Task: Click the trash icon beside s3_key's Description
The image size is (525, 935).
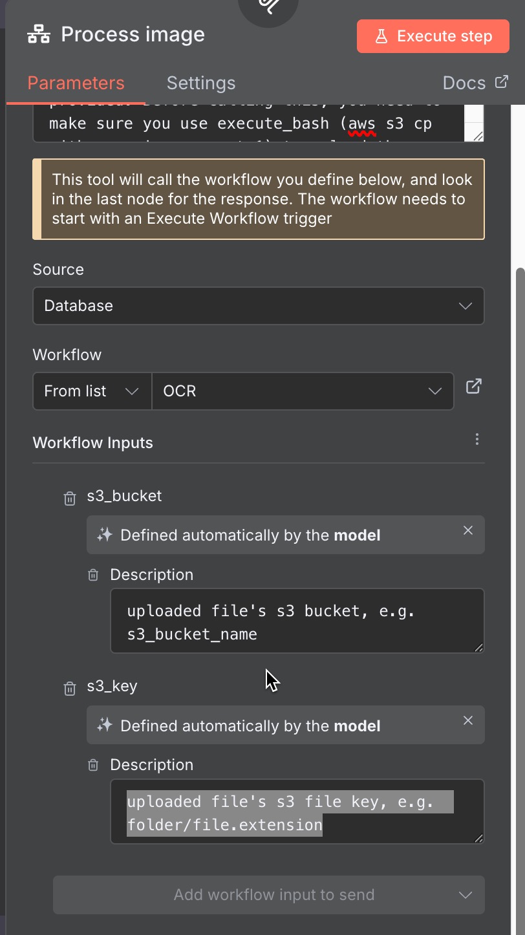Action: click(x=92, y=764)
